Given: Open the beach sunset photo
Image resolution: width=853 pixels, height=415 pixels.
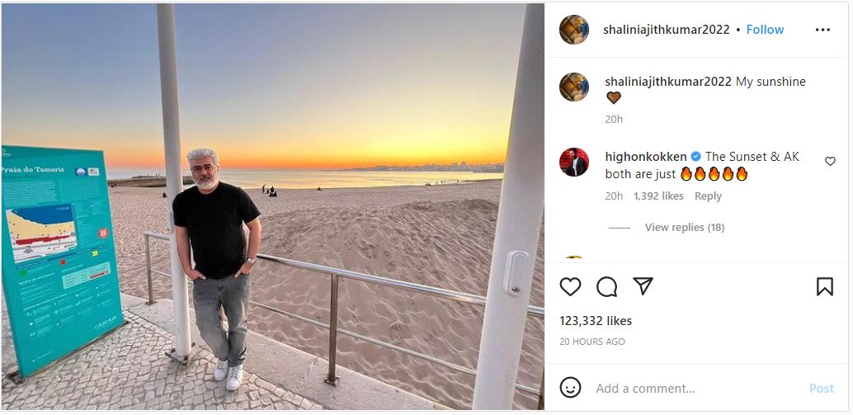Looking at the screenshot, I should [x=272, y=207].
